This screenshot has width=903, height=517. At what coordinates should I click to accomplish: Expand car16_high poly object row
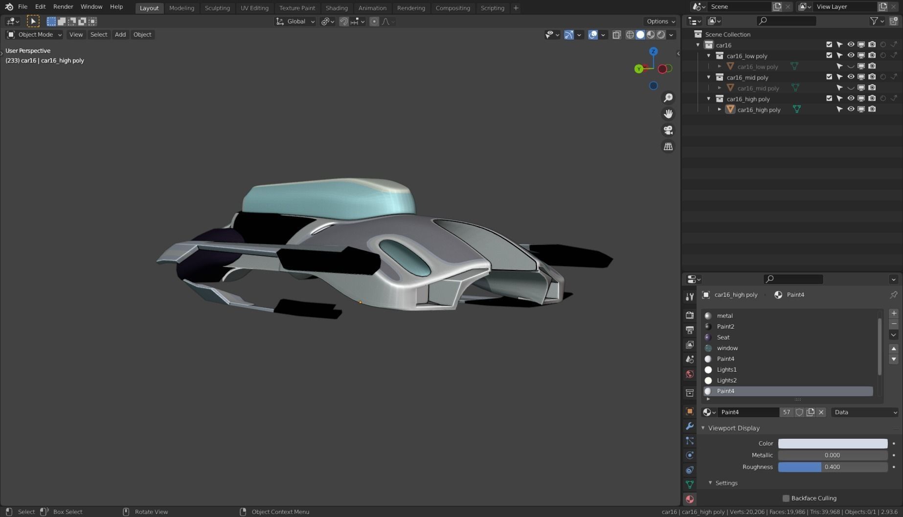coord(720,110)
